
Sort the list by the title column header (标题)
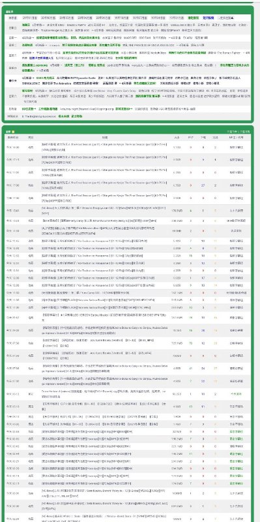[x=105, y=137]
